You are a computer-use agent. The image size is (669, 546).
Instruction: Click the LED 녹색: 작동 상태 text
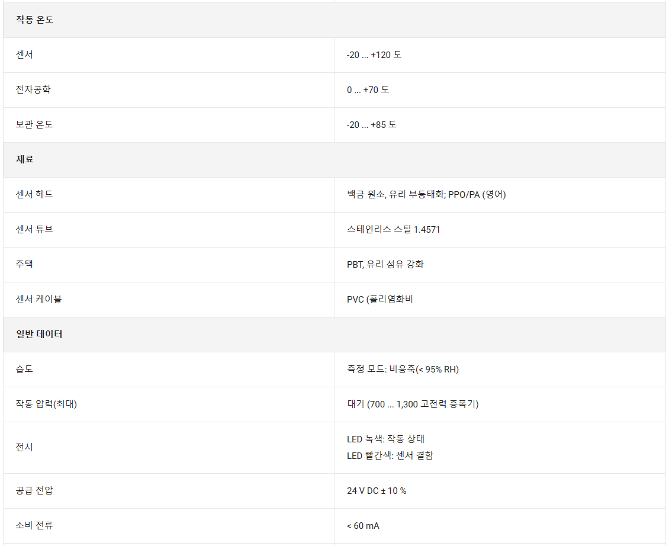385,439
